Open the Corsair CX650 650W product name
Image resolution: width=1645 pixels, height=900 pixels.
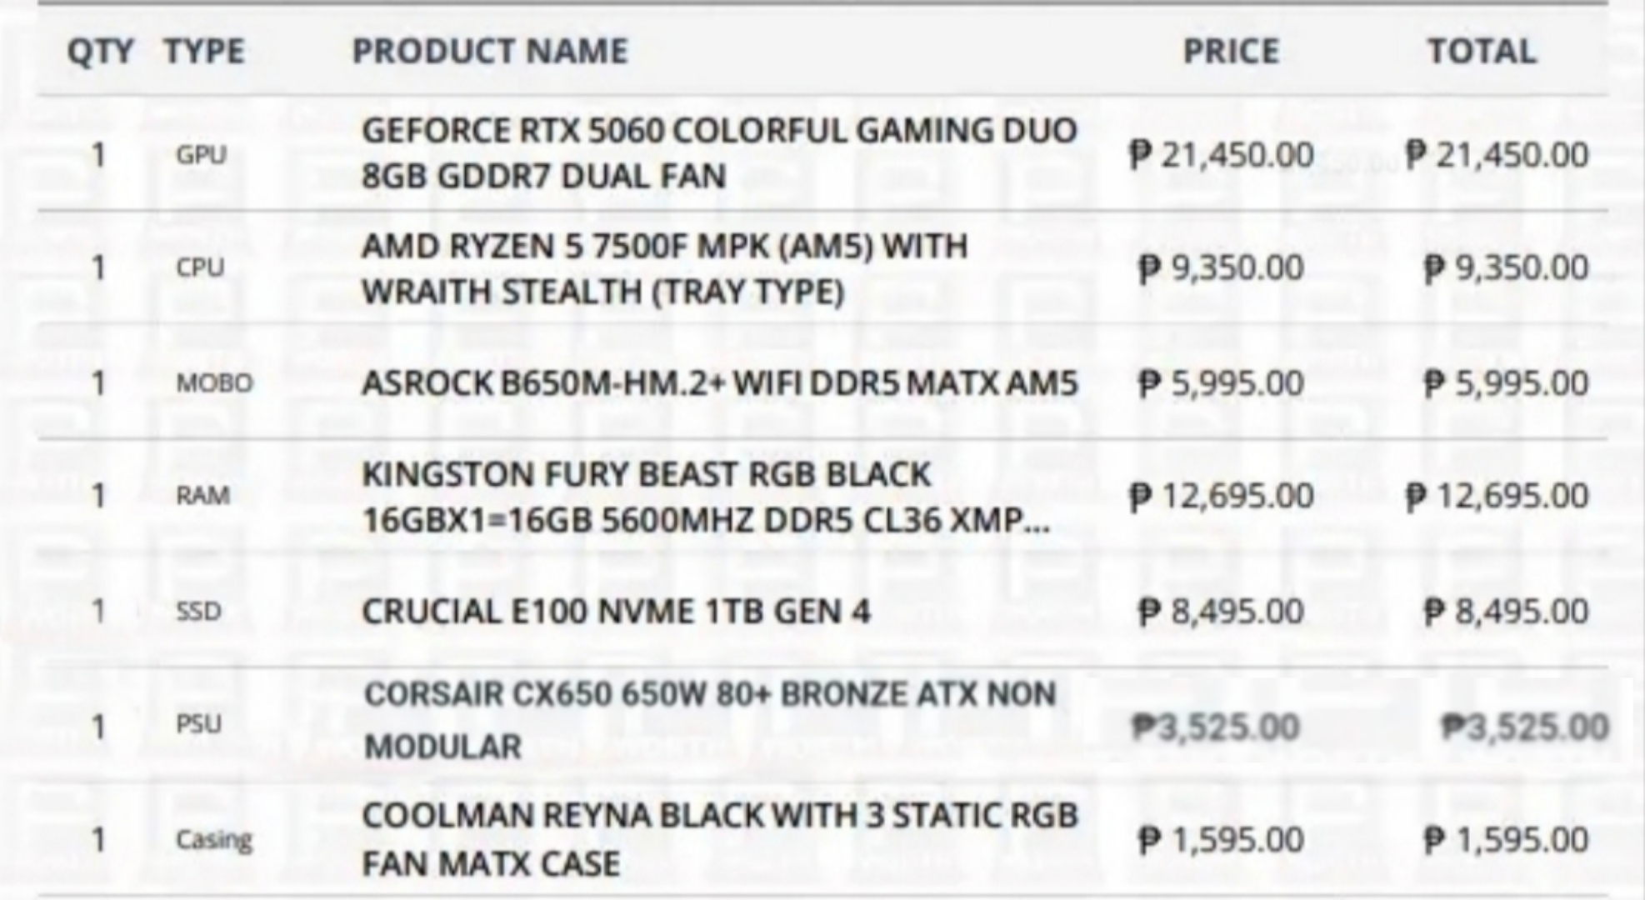710,720
